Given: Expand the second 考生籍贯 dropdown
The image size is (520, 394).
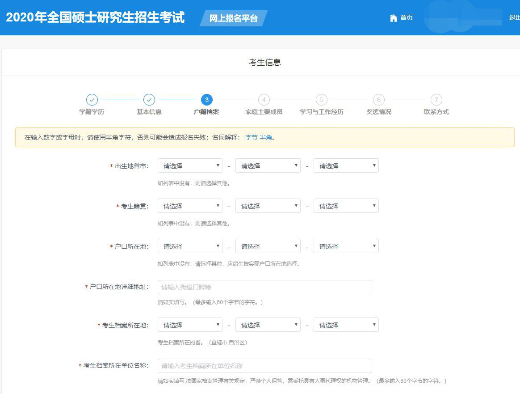Looking at the screenshot, I should coord(268,205).
